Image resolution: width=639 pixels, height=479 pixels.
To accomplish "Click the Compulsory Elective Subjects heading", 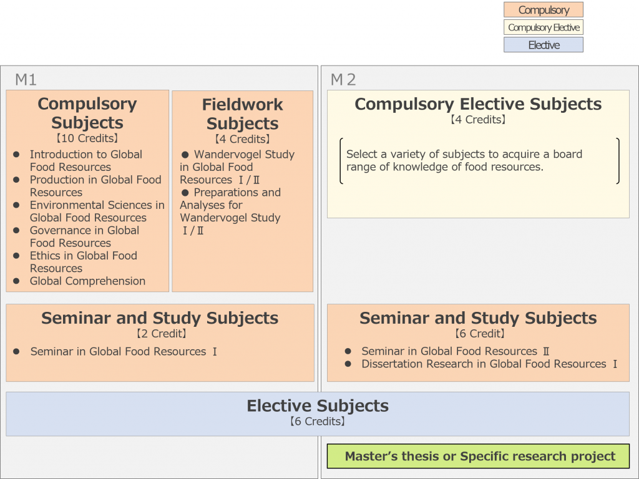I will click(x=478, y=104).
